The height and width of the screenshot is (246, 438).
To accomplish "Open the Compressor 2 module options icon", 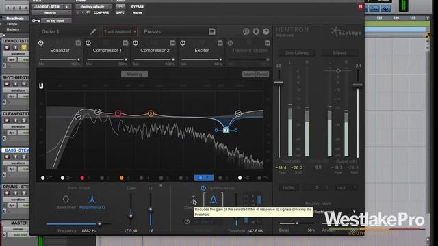I will pyautogui.click(x=172, y=43).
